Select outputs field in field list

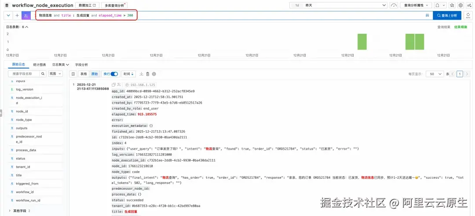coord(22,128)
